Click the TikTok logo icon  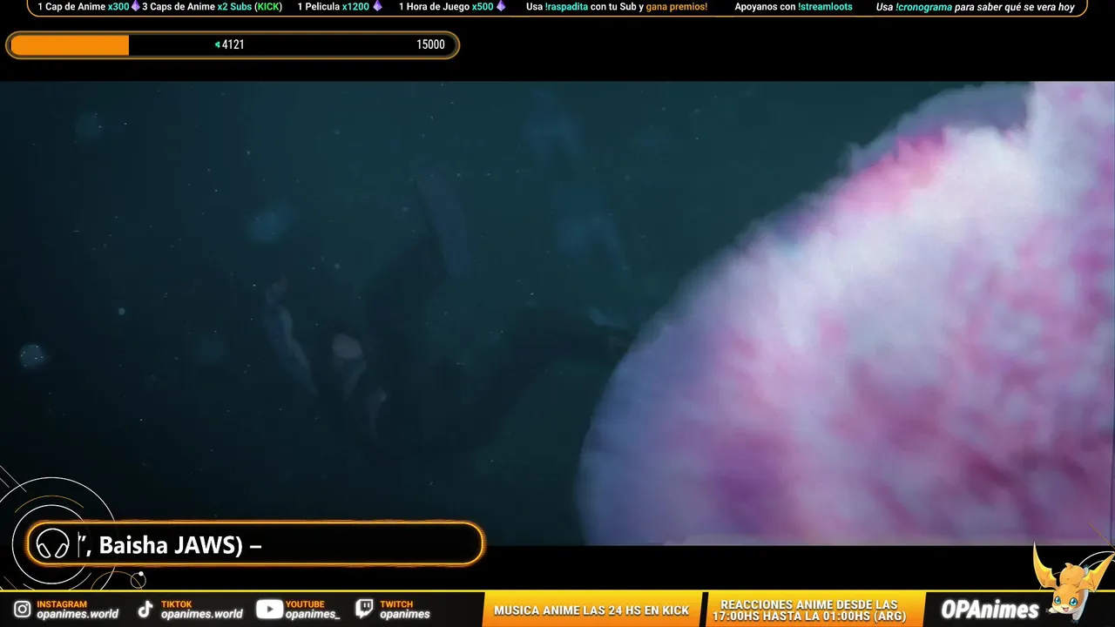coord(145,610)
